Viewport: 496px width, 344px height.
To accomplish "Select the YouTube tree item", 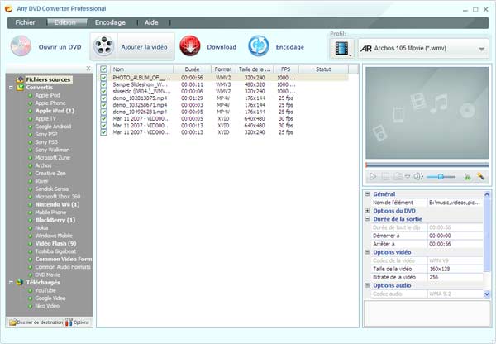I will tap(45, 290).
